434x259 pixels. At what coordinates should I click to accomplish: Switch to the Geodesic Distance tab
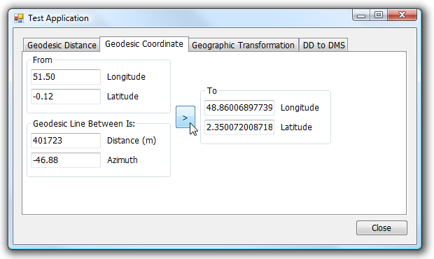click(x=62, y=45)
